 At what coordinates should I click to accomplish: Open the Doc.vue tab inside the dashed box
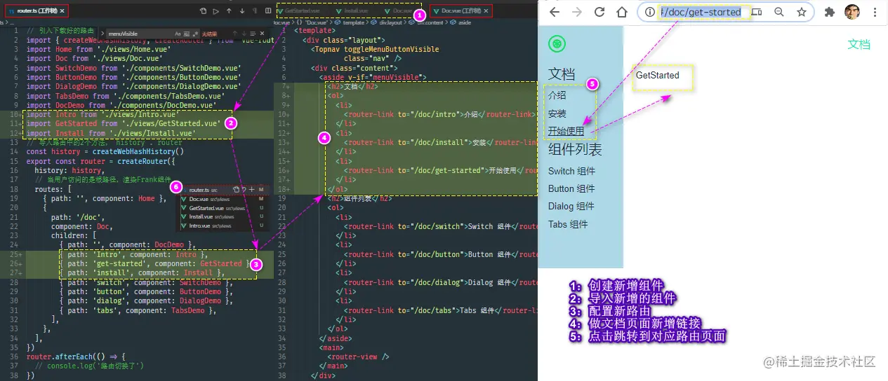pos(397,11)
